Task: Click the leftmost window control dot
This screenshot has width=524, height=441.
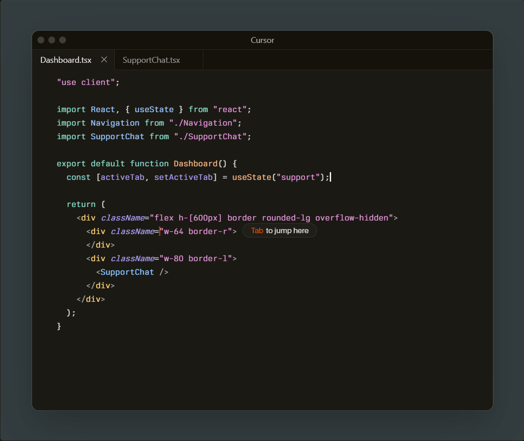Action: tap(41, 40)
